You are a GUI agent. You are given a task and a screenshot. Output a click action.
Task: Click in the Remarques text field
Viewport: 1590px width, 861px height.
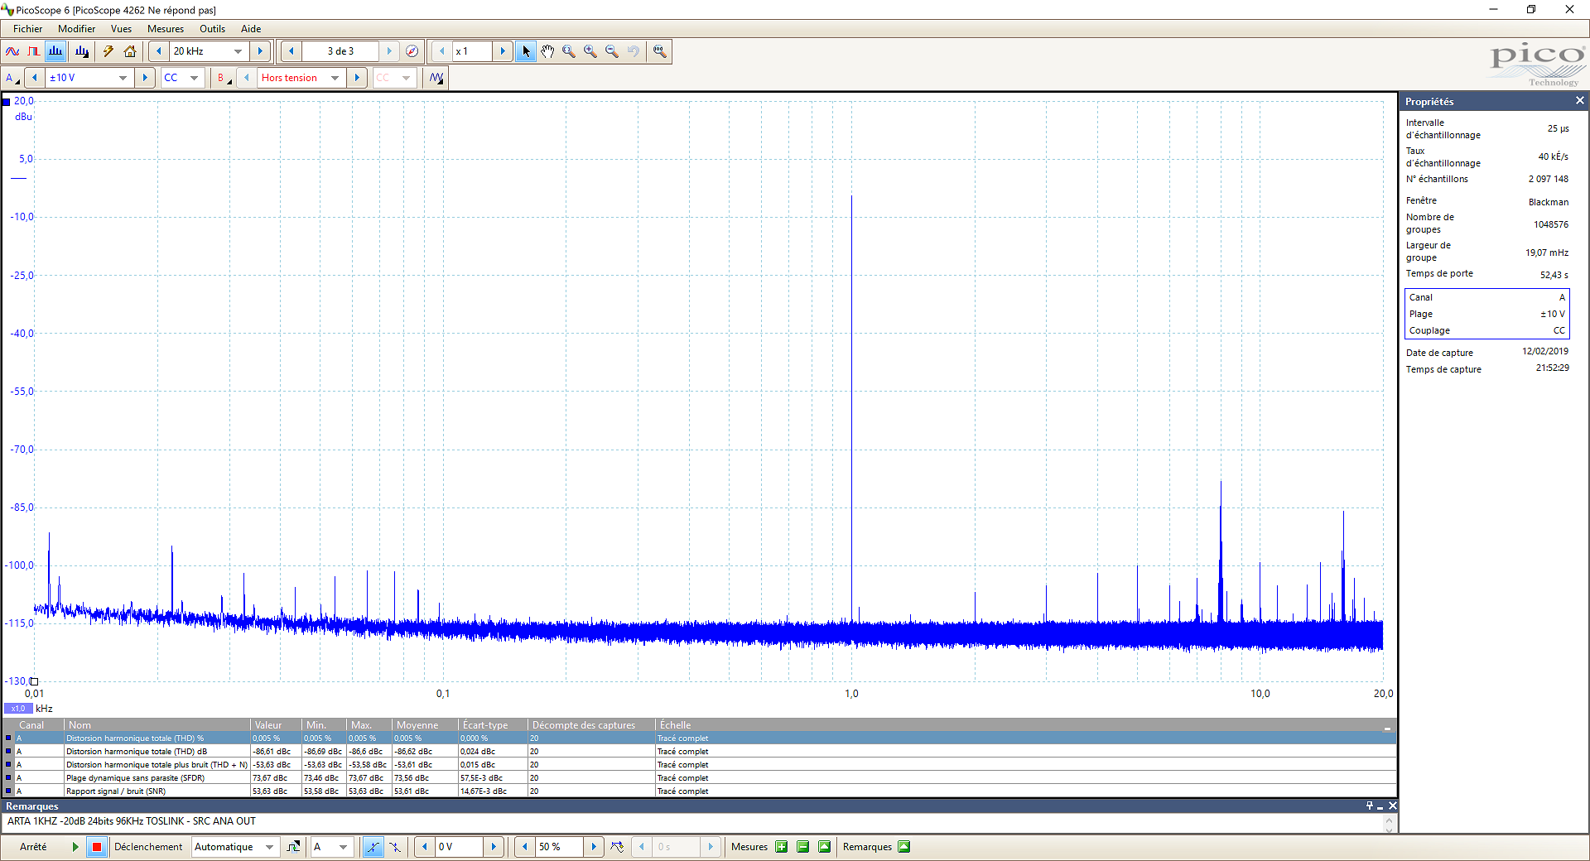pos(692,822)
